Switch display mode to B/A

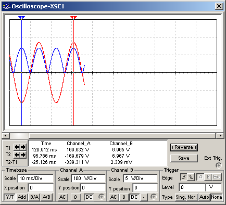(x=34, y=197)
